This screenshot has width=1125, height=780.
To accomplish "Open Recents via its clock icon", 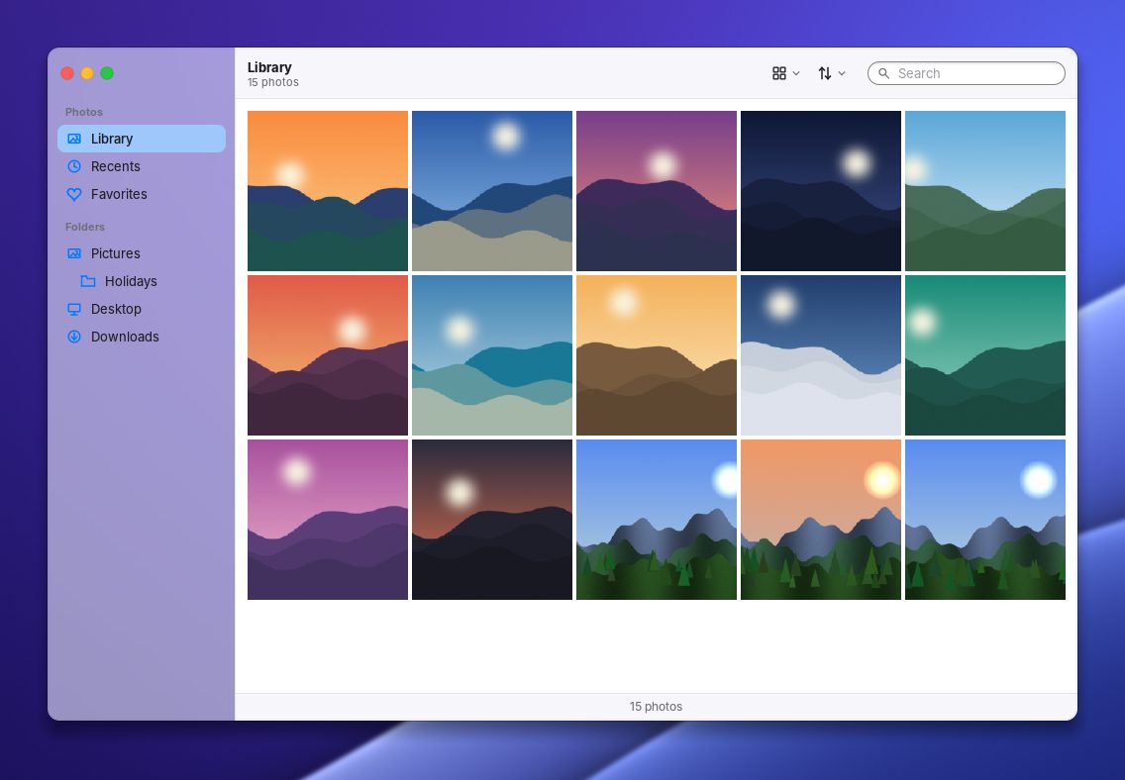I will [74, 166].
